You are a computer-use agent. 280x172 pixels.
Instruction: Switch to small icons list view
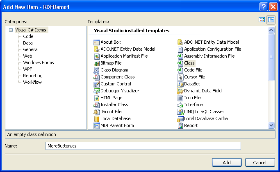[x=271, y=20]
